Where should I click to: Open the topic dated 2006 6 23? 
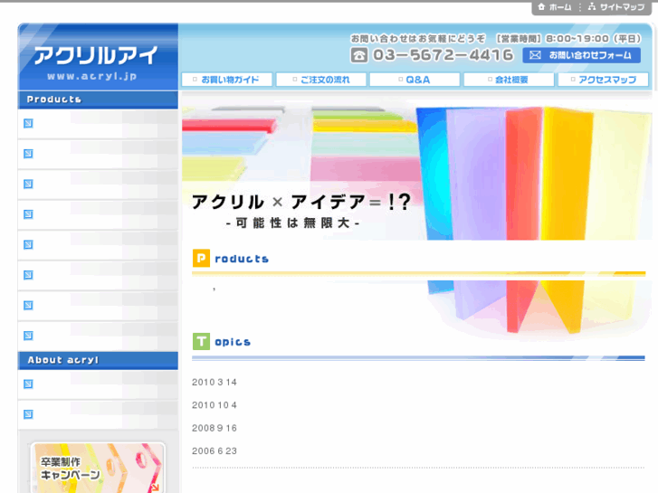(x=215, y=451)
